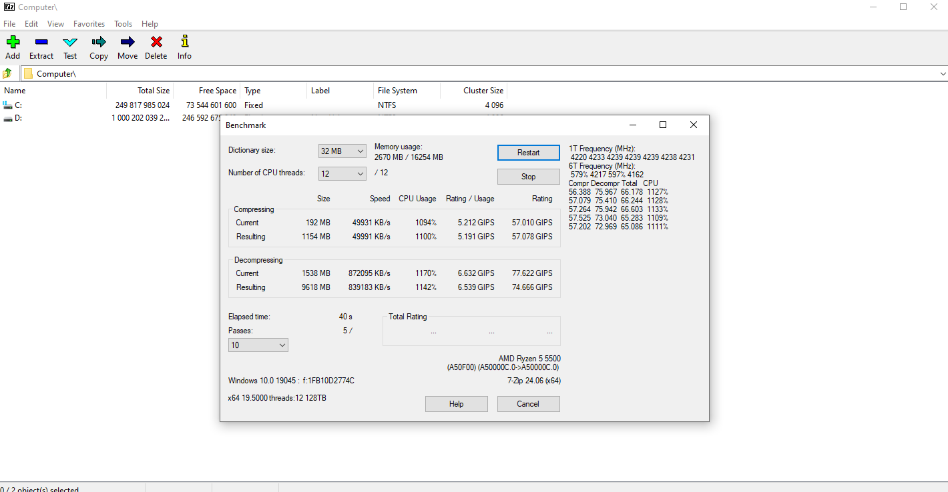The image size is (948, 492).
Task: Sort by the Label column header
Action: coord(340,91)
